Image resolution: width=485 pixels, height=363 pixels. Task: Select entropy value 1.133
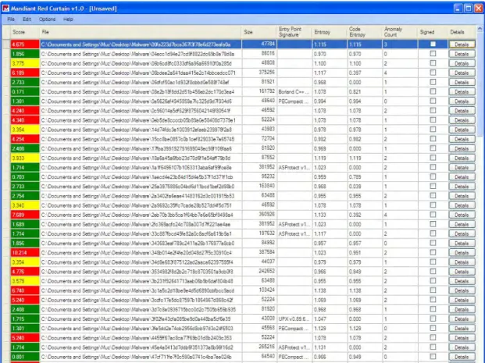[x=320, y=215]
